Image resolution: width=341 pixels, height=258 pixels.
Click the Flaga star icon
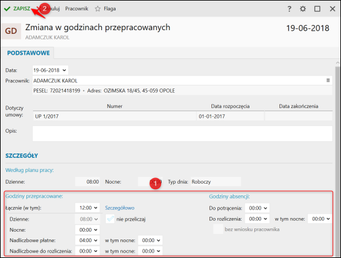pyautogui.click(x=98, y=9)
